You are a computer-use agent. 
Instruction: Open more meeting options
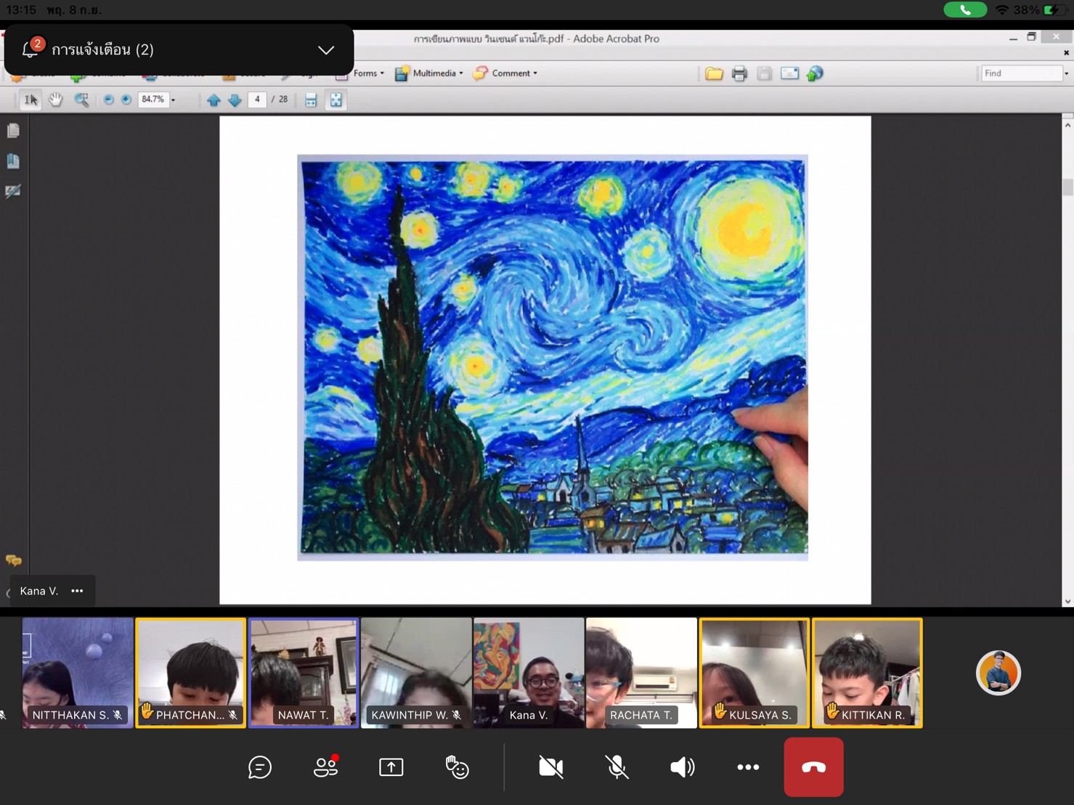click(x=748, y=767)
